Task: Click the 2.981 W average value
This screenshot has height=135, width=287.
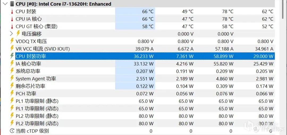Action: pos(265,79)
